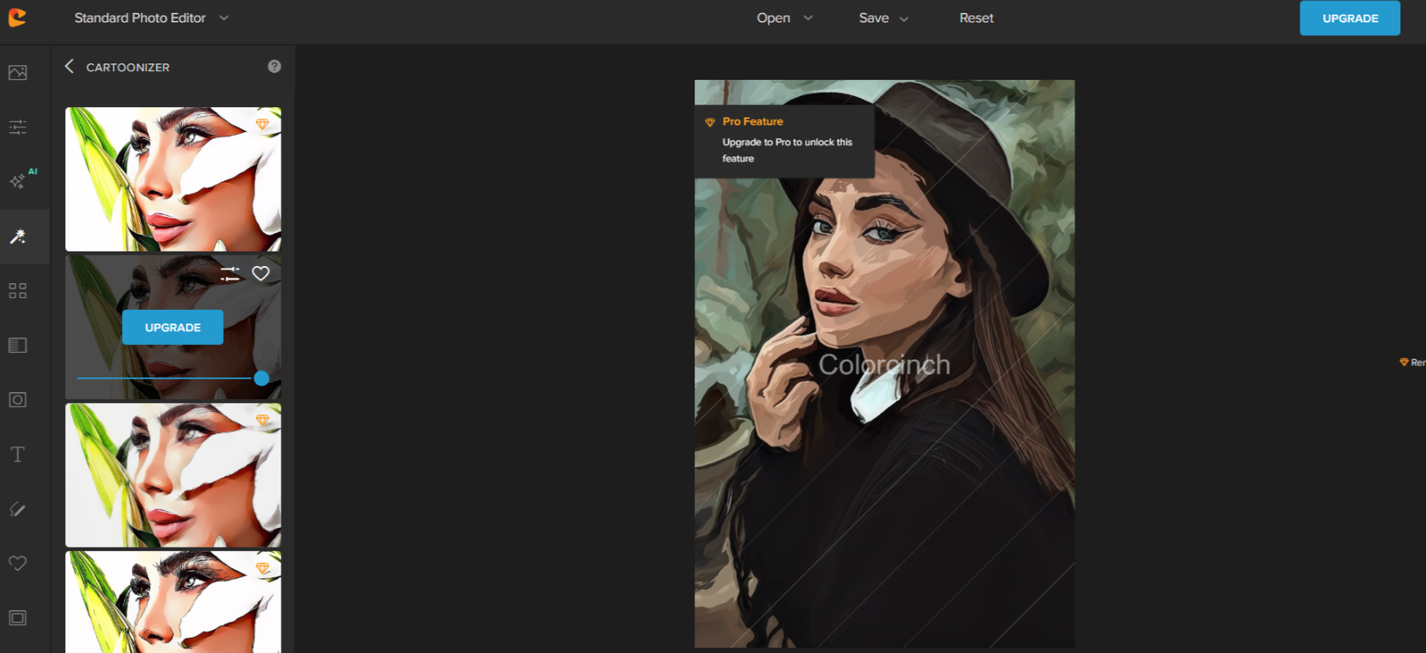Open the Text tool icon

pyautogui.click(x=17, y=454)
